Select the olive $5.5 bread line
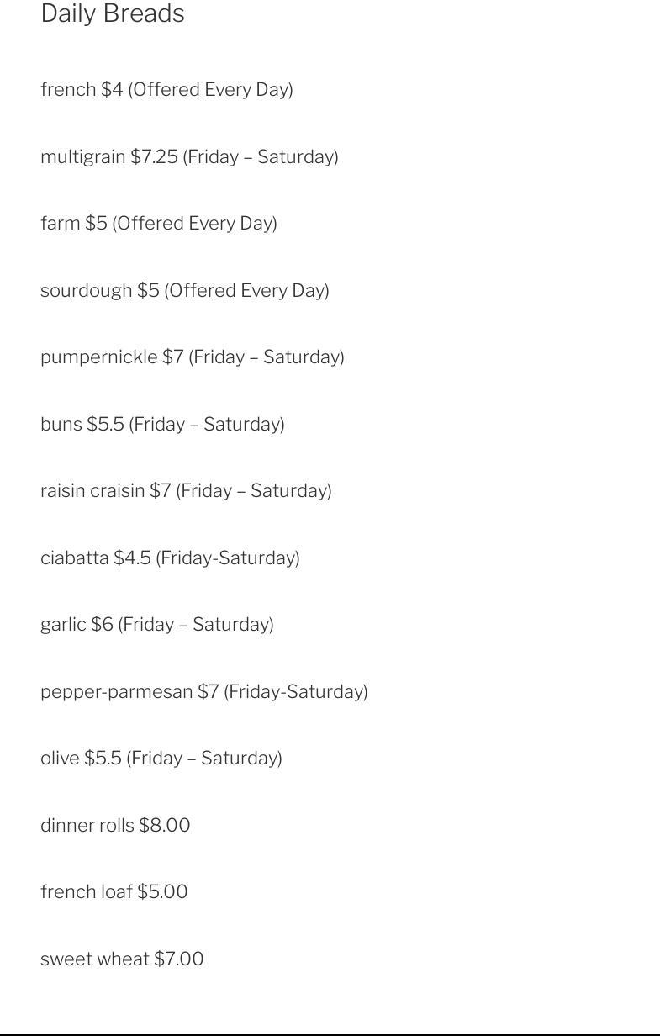660x1036 pixels. [161, 758]
